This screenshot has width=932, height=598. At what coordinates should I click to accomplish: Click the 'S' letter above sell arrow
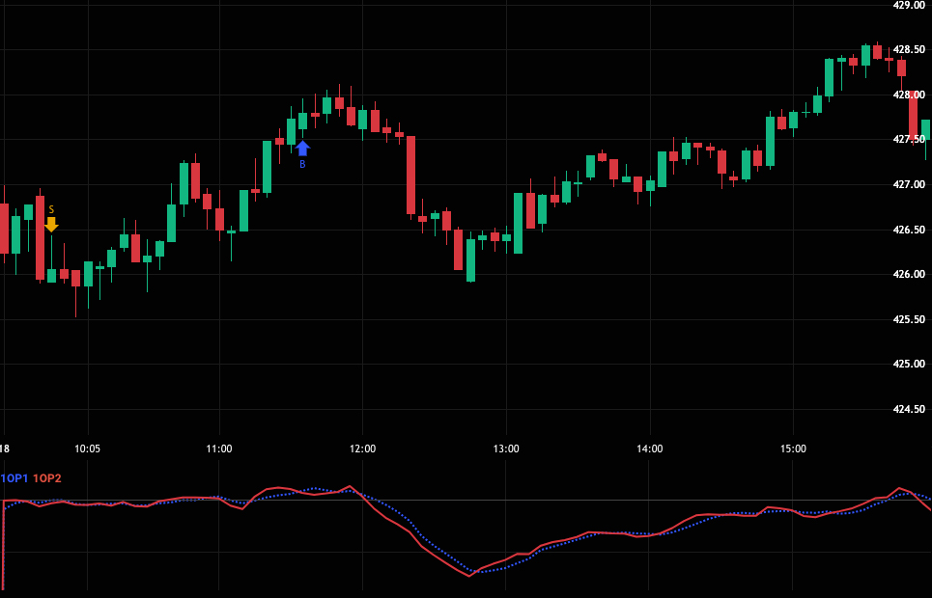pos(51,209)
